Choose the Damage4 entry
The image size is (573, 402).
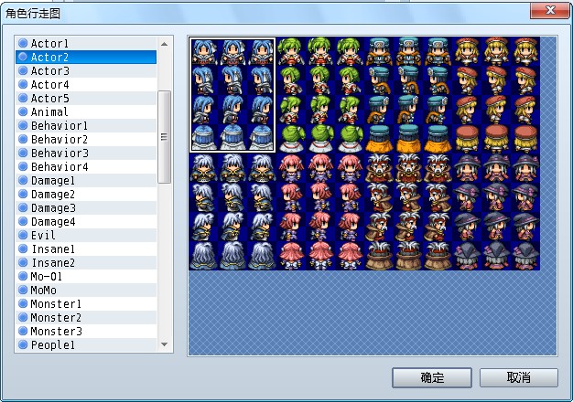pyautogui.click(x=86, y=222)
